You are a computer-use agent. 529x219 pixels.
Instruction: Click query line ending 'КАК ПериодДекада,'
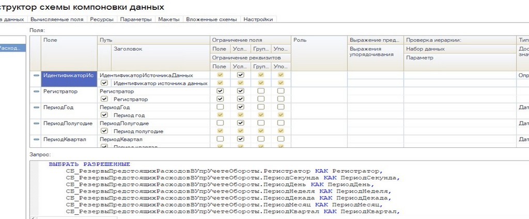(x=229, y=198)
